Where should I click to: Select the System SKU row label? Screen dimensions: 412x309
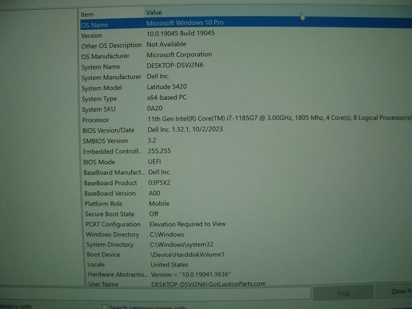click(x=99, y=109)
